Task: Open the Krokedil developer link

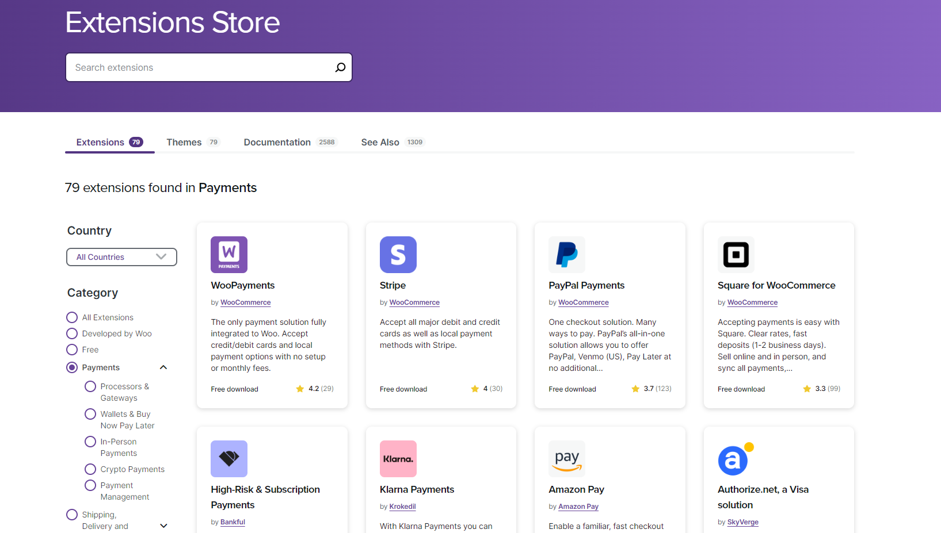Action: [x=402, y=507]
